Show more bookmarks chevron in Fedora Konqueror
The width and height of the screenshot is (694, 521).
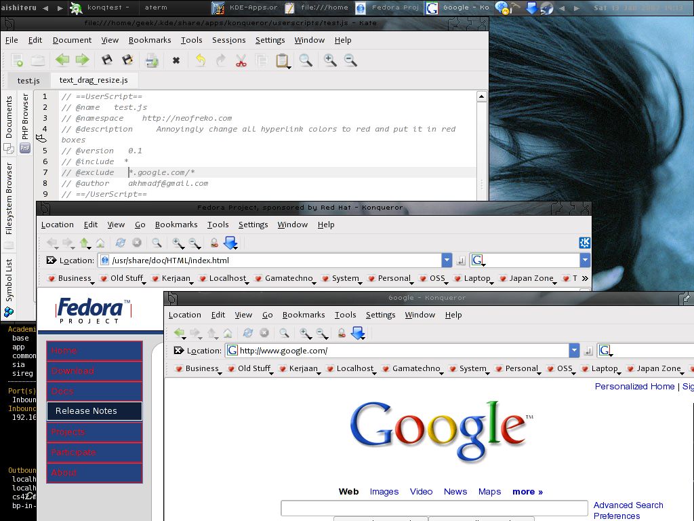click(585, 278)
